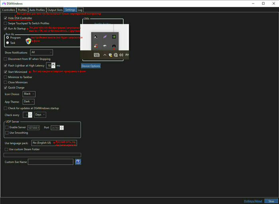This screenshot has height=204, width=279.
Task: Click the Custom Exe Name input
Action: pyautogui.click(x=51, y=162)
